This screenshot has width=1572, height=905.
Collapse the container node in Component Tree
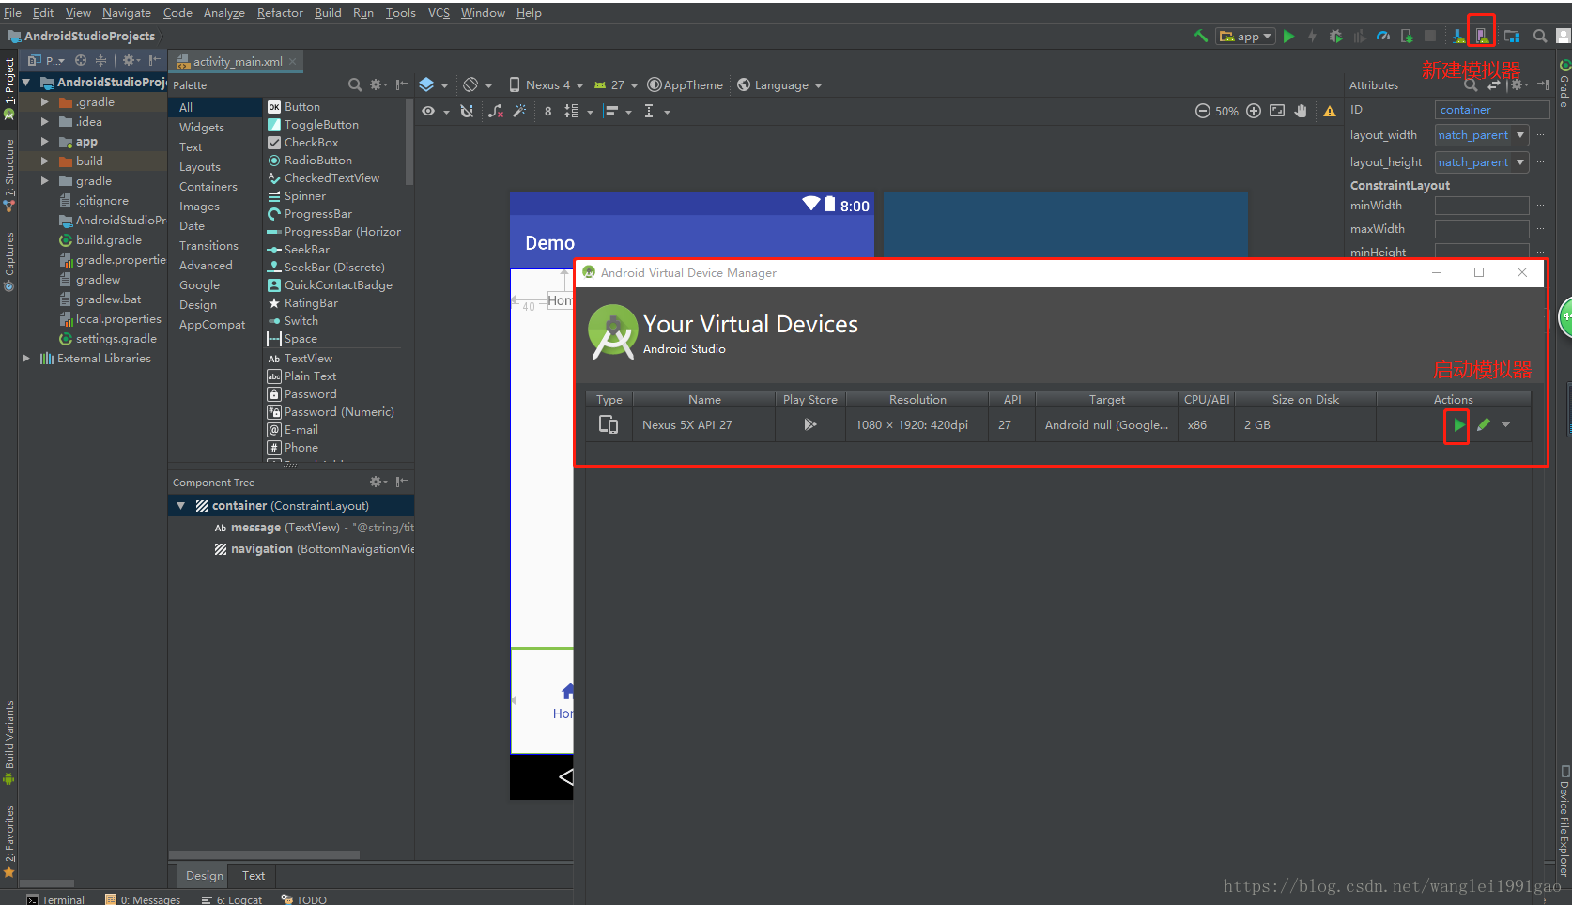point(180,506)
